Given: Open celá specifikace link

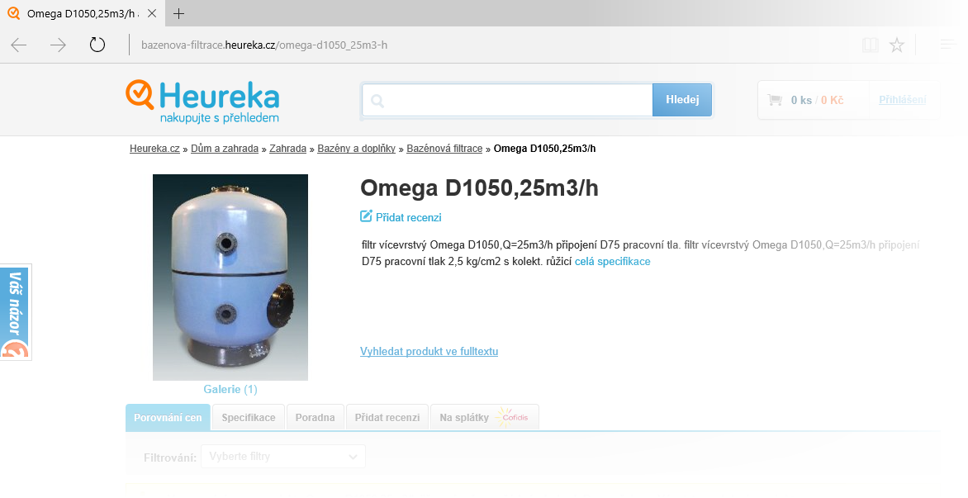Looking at the screenshot, I should (x=612, y=262).
